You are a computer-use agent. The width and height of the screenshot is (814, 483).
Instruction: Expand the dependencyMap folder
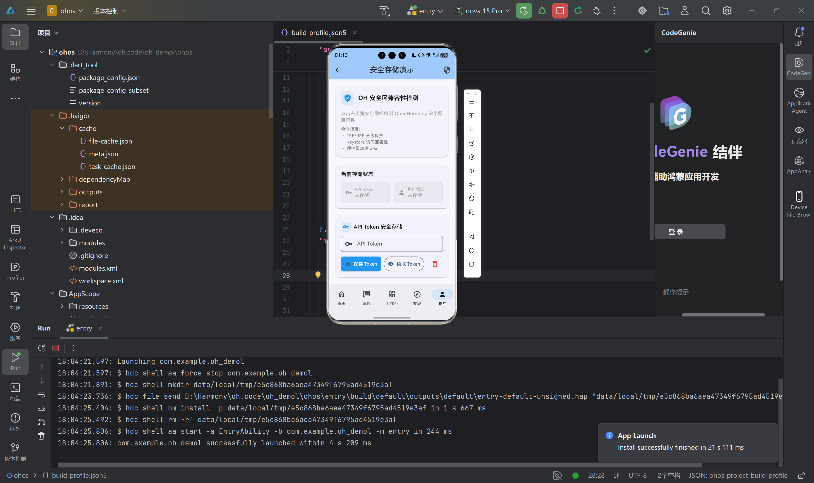point(62,179)
